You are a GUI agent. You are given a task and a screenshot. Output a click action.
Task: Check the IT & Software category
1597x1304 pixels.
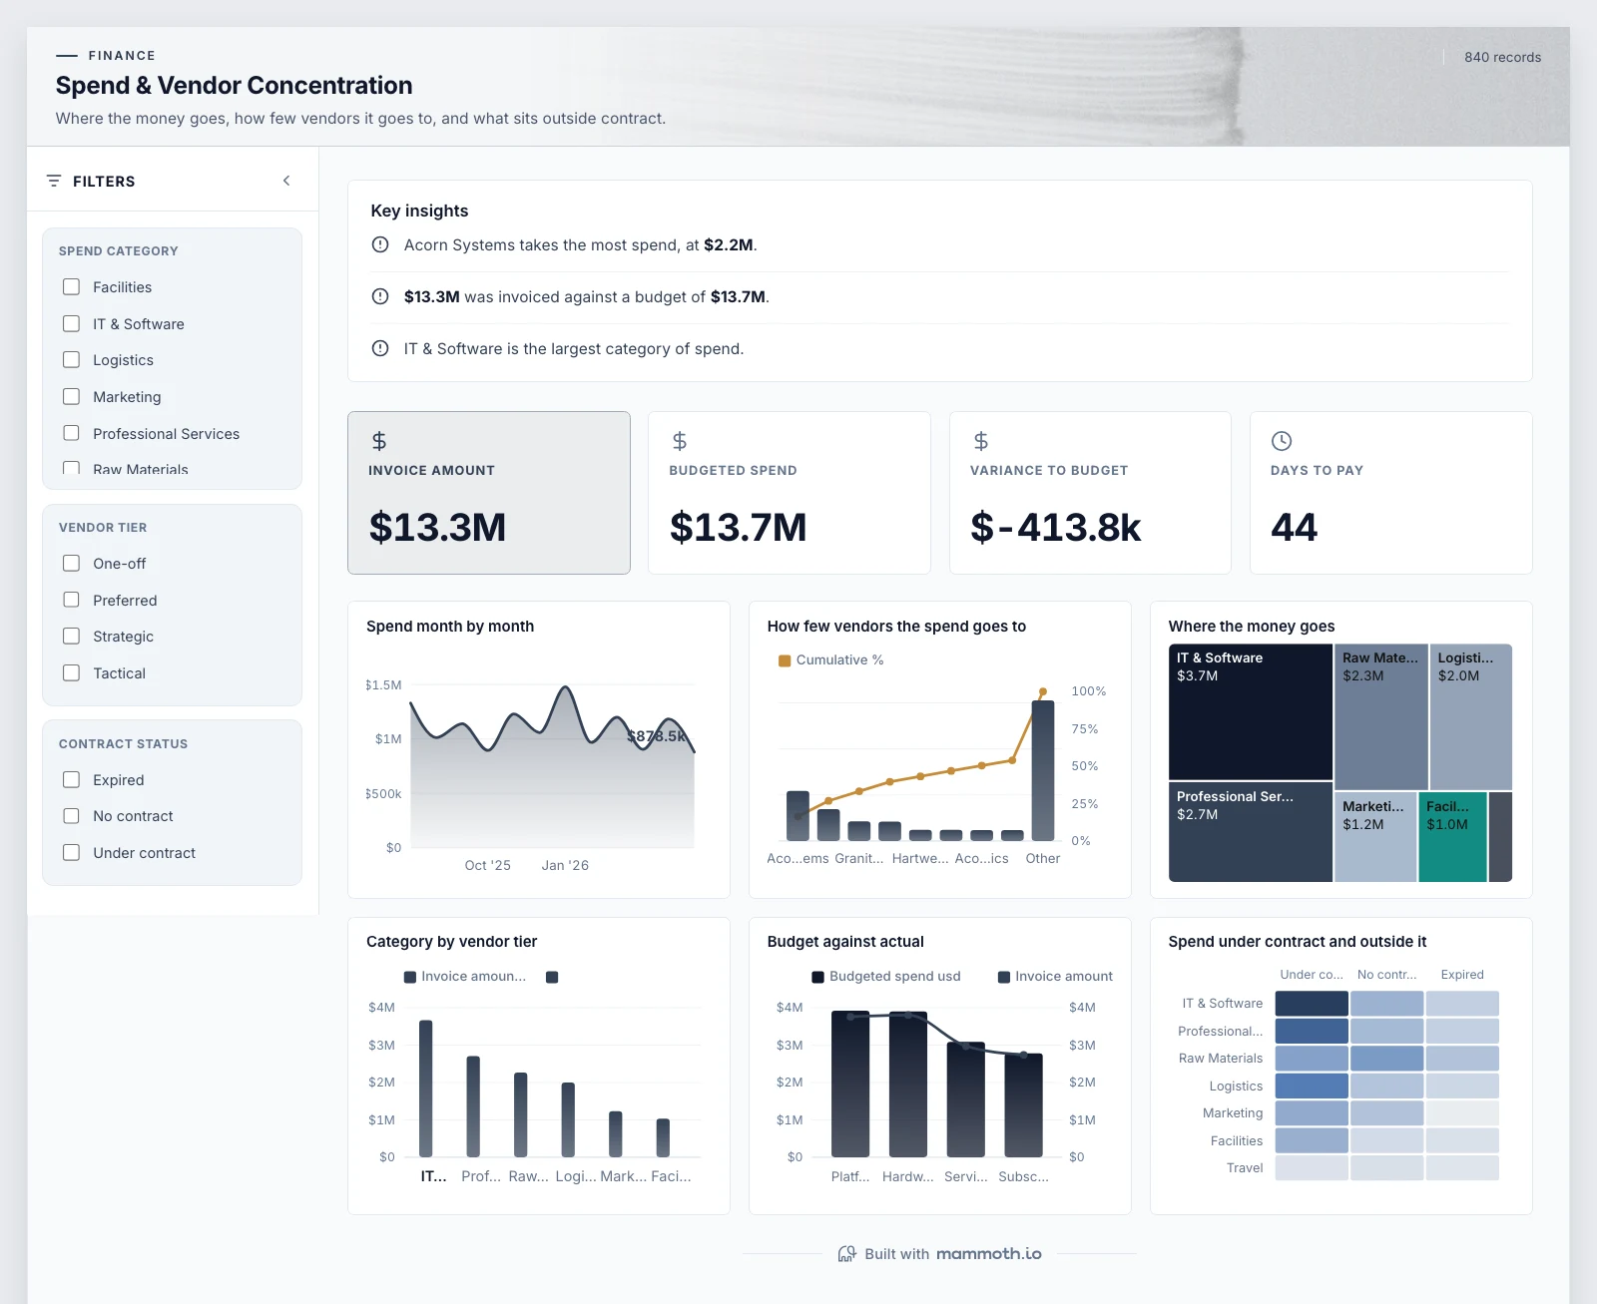click(71, 323)
